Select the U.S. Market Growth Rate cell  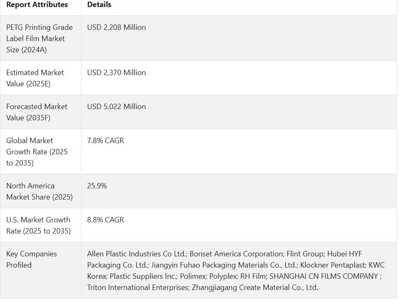(41, 225)
